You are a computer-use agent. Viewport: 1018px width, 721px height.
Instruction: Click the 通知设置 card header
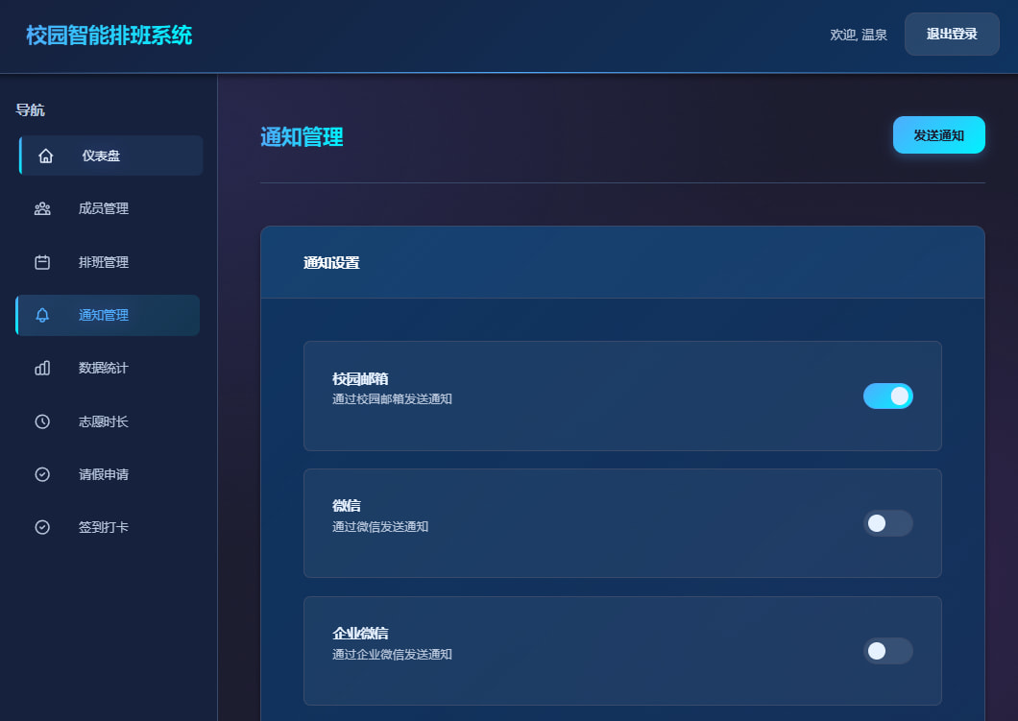331,263
